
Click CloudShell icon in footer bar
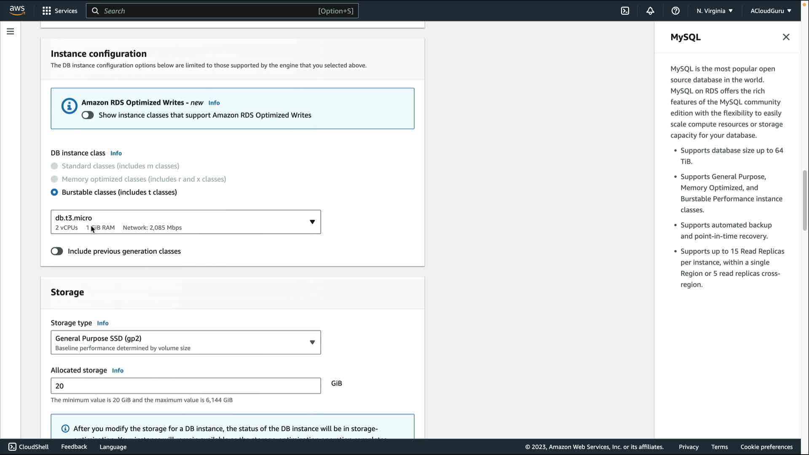[x=12, y=447]
